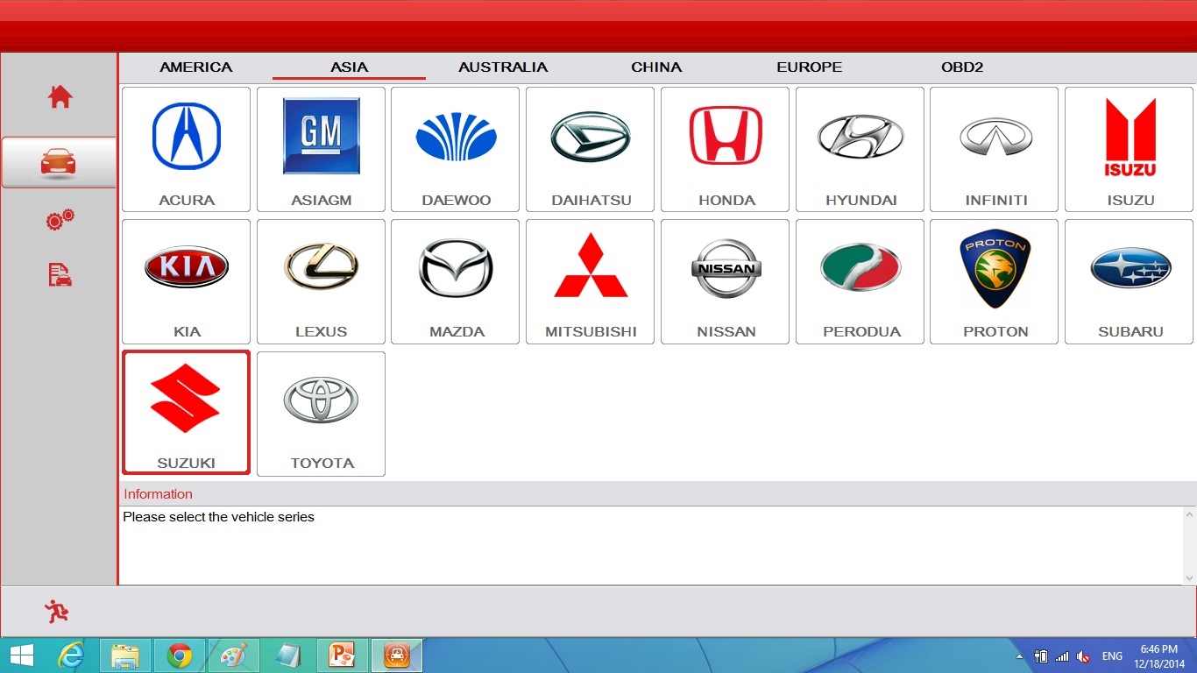Switch to the ASIA tab
1197x673 pixels.
(349, 67)
